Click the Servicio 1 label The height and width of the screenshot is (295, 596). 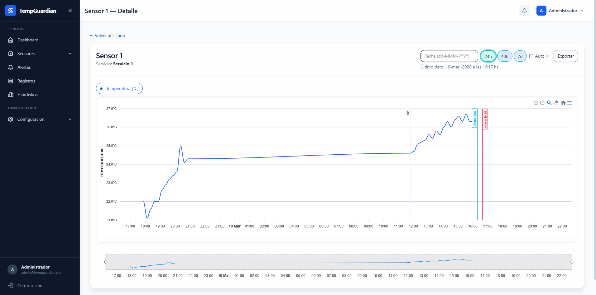[123, 64]
